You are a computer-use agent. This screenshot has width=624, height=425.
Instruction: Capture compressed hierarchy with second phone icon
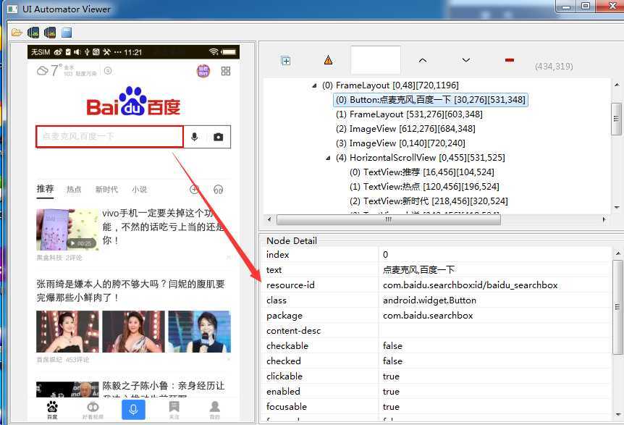[x=50, y=33]
